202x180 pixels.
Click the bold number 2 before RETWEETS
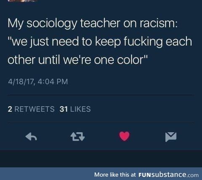(x=10, y=109)
